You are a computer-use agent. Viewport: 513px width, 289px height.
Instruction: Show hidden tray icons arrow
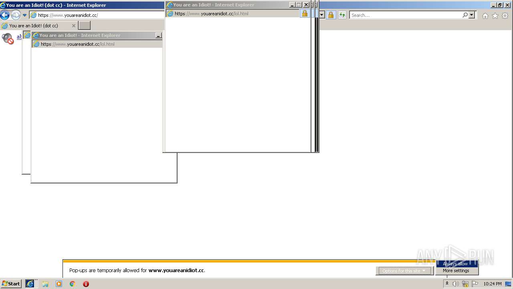[x=447, y=284]
